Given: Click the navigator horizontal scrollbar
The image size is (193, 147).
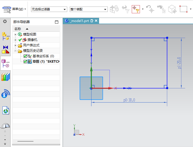Looking at the screenshot, I should pyautogui.click(x=26, y=141).
